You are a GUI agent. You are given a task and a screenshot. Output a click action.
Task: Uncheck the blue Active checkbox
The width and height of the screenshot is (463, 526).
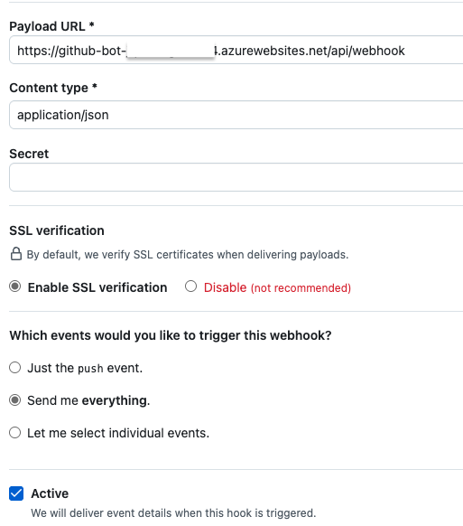(x=16, y=493)
